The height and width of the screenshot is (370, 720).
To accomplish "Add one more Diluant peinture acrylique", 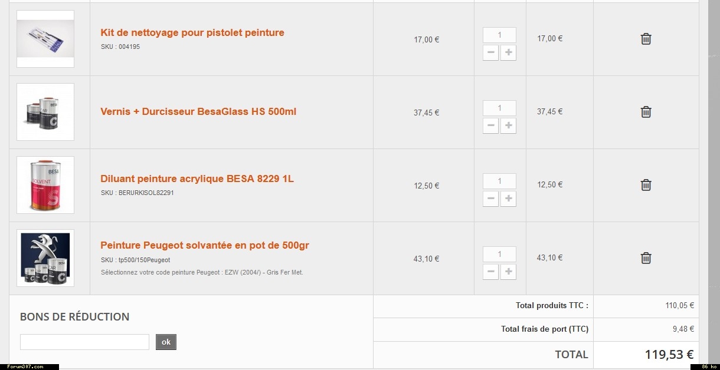I will [x=508, y=199].
